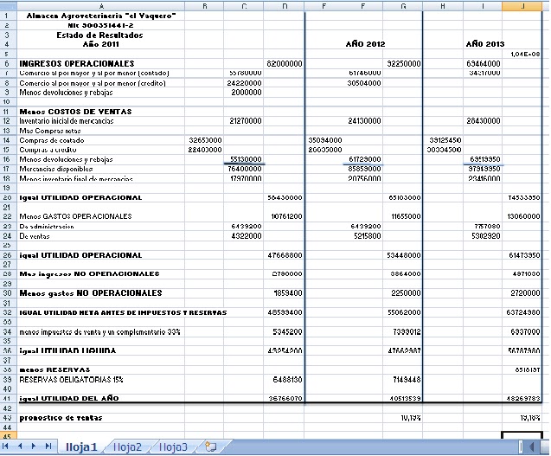Screen dimensions: 551x456
Task: Click the 'De ventas' label cell
Action: coord(101,236)
